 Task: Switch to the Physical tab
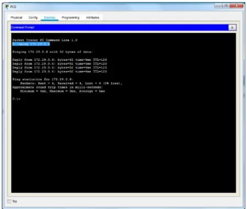point(16,18)
